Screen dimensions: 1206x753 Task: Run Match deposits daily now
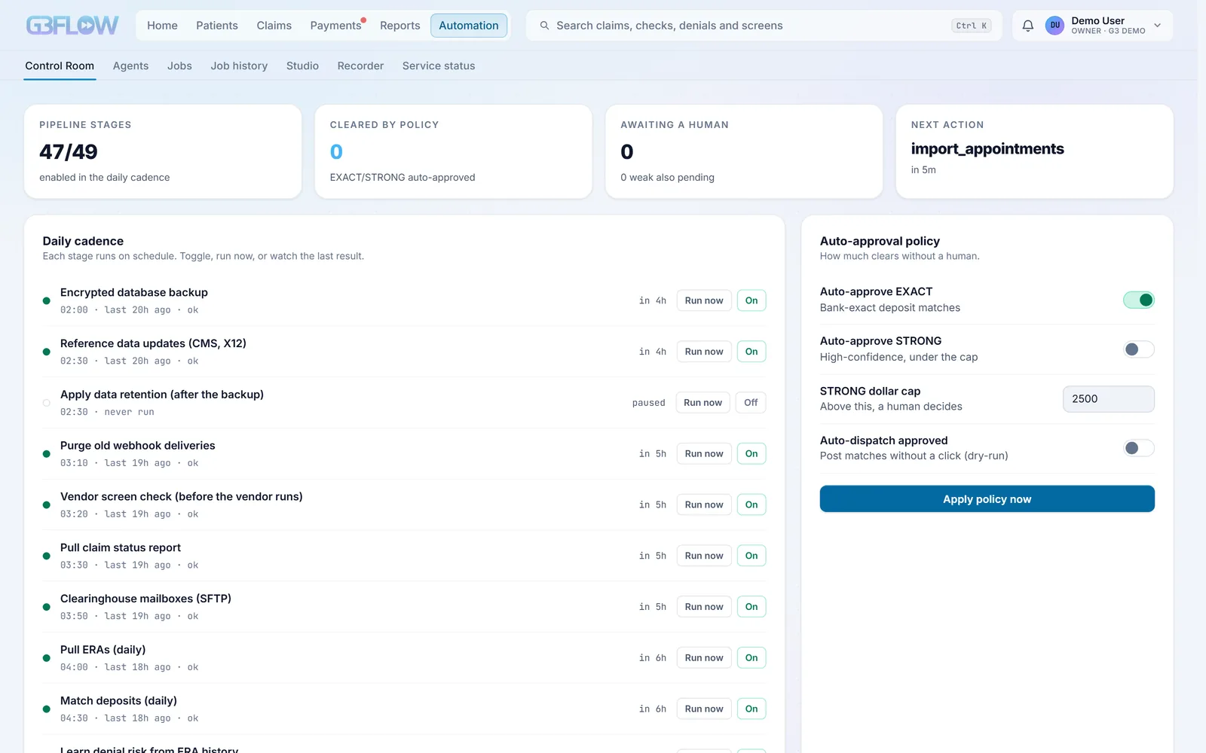click(x=704, y=709)
